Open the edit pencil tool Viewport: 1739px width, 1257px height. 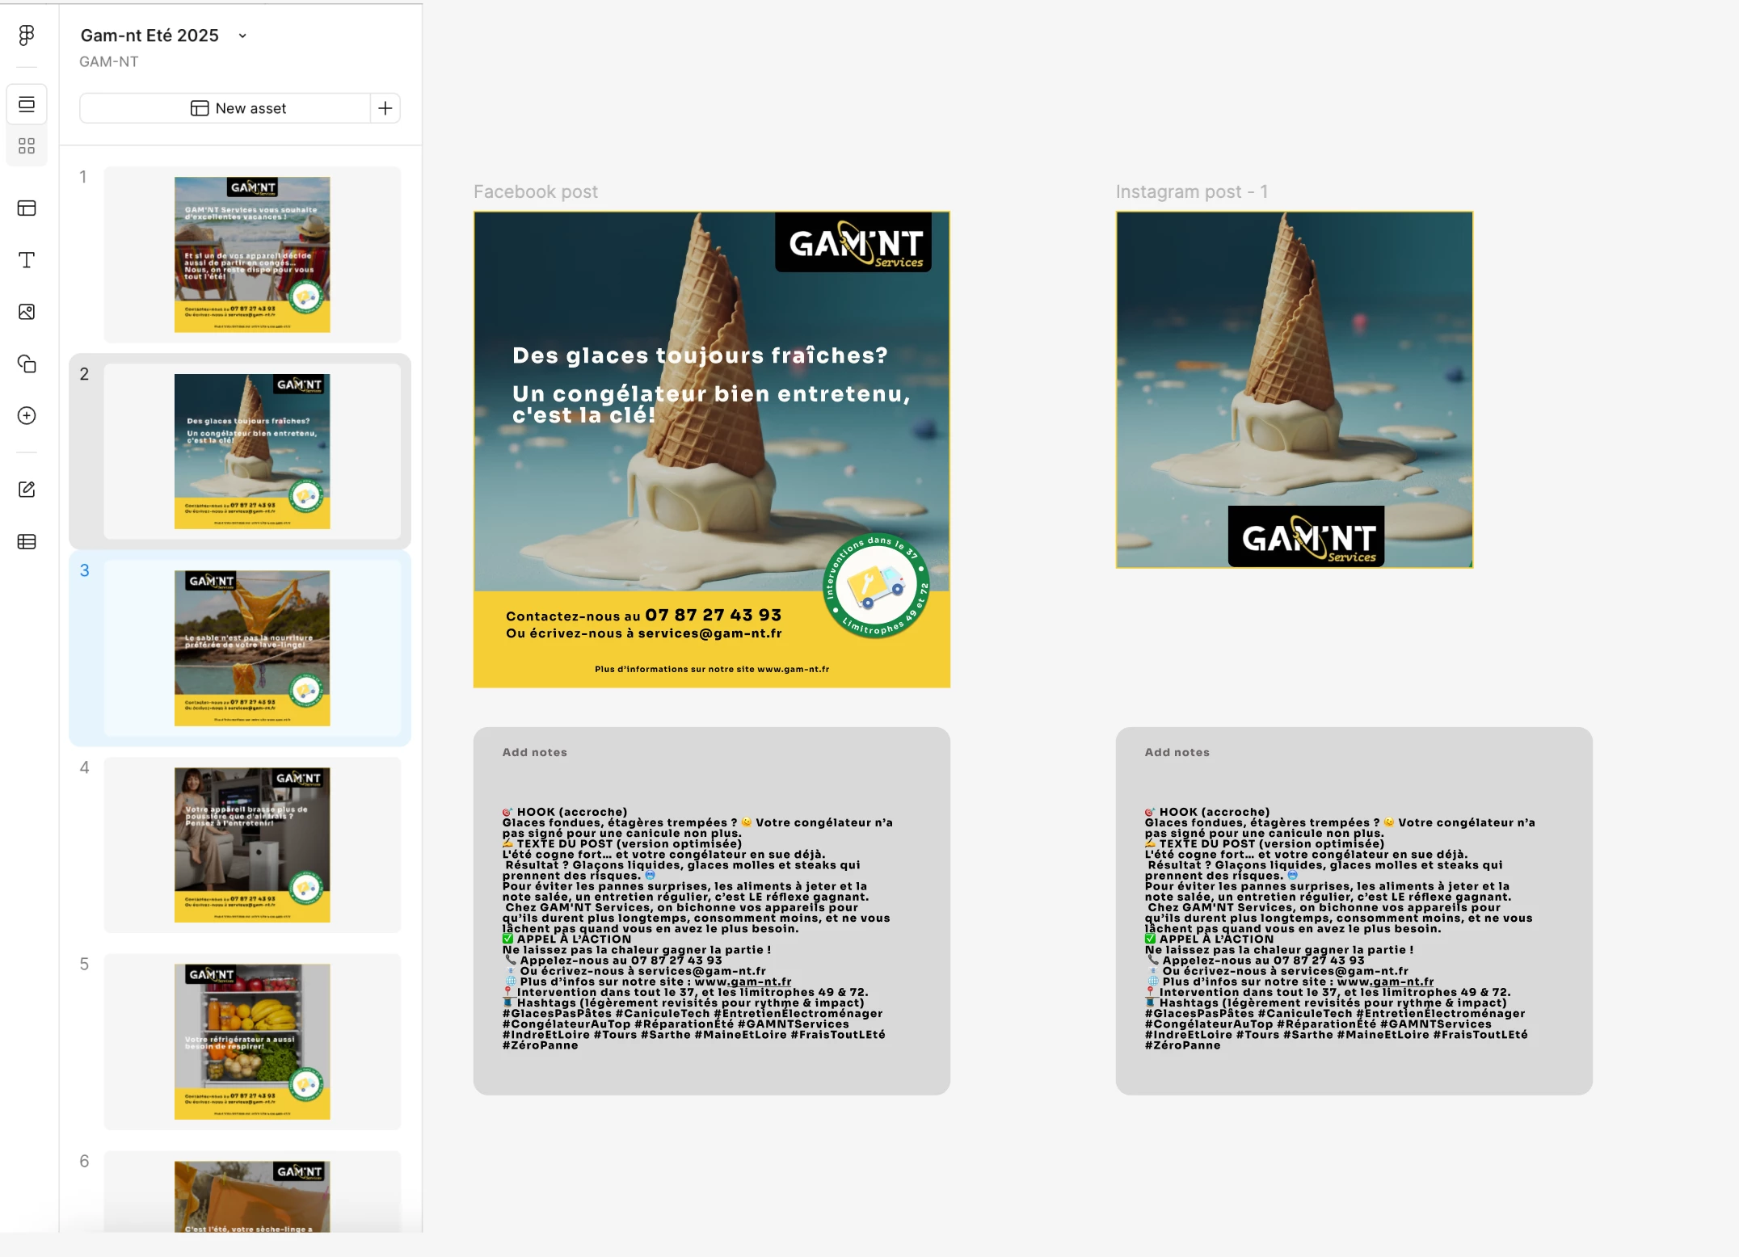[x=27, y=490]
